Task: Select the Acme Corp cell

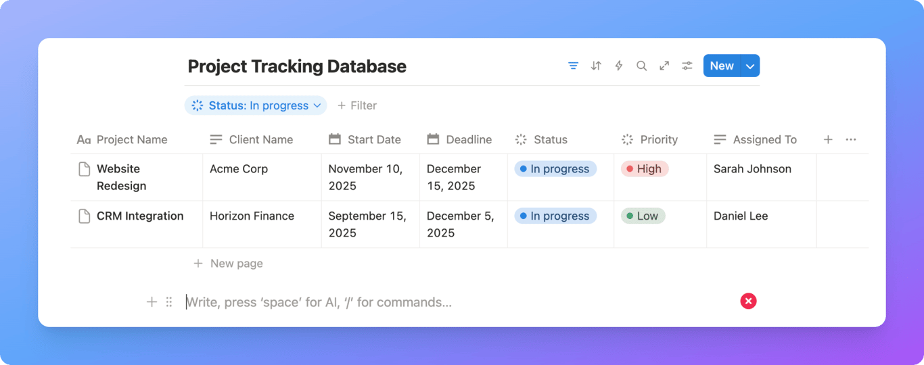Action: click(x=262, y=177)
